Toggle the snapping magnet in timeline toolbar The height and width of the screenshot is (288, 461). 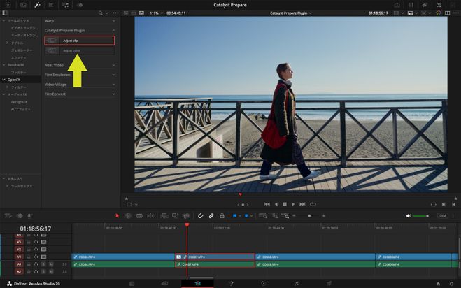click(x=200, y=215)
